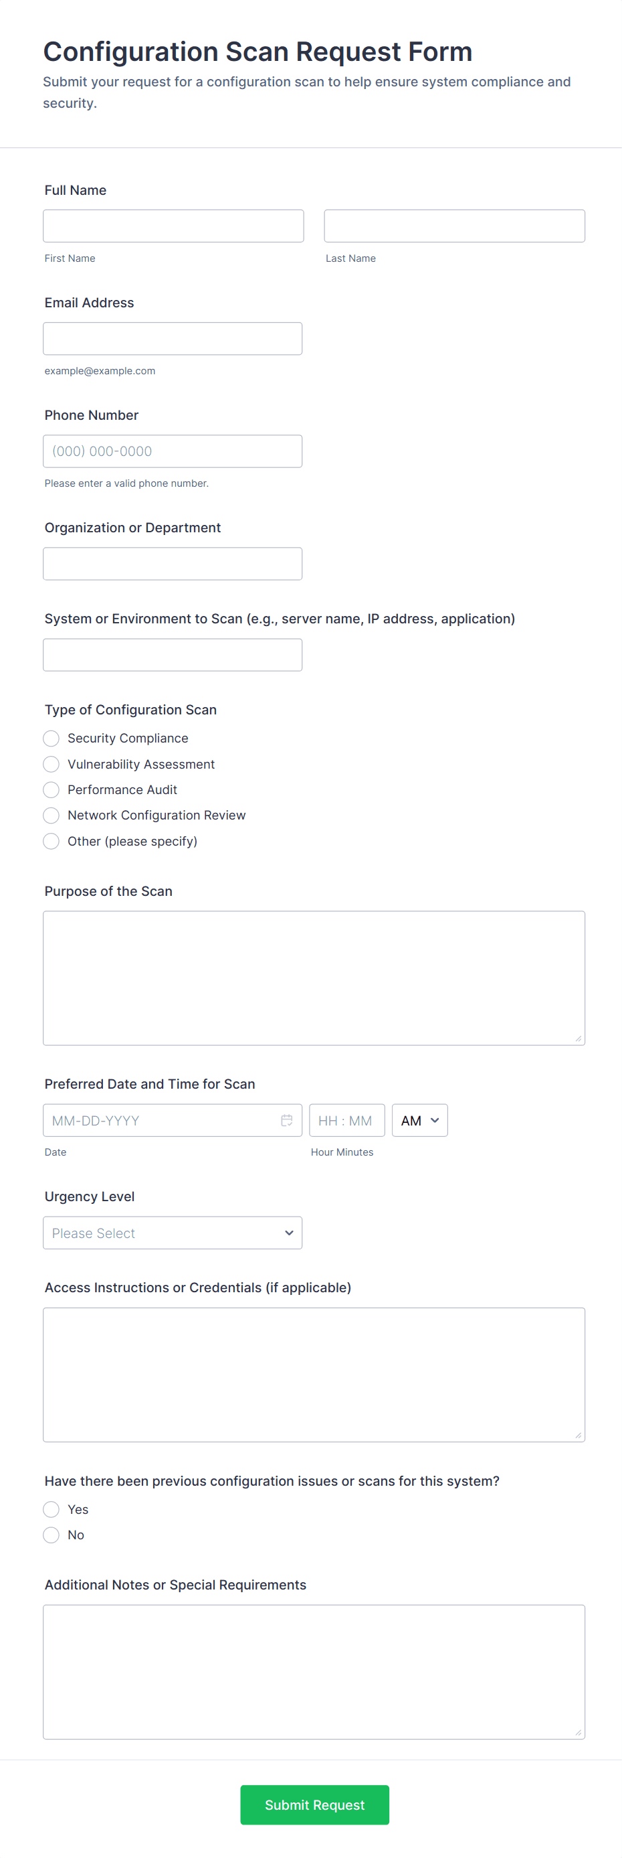This screenshot has width=622, height=1858.
Task: Pick Network Configuration Review option
Action: coord(51,815)
